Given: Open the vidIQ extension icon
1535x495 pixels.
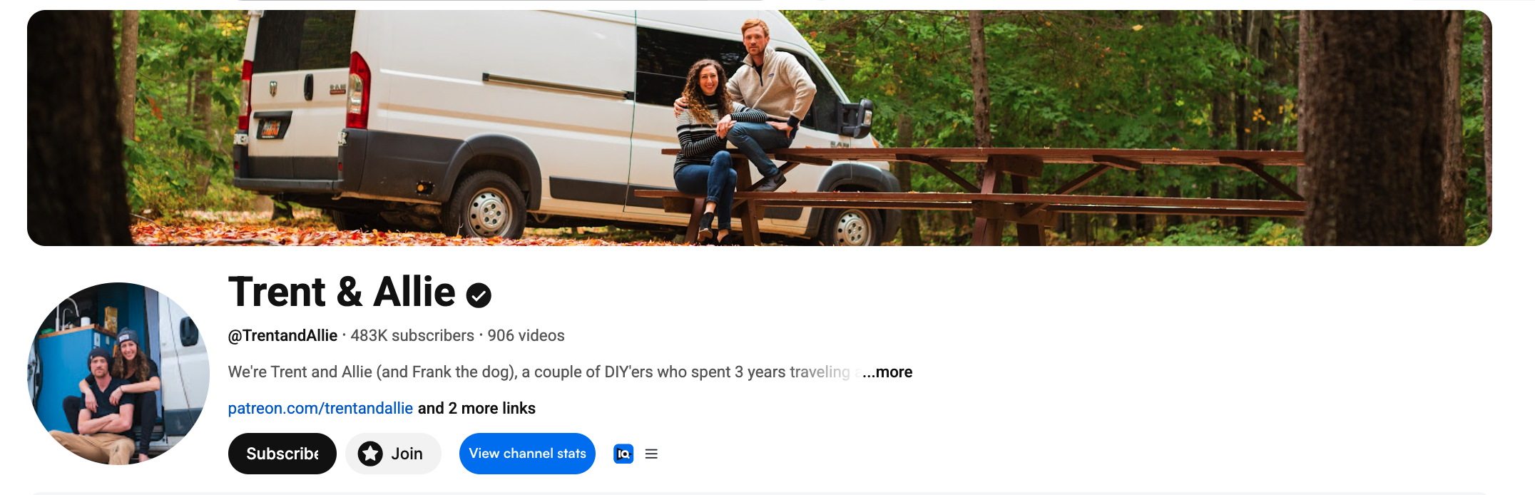Looking at the screenshot, I should click(623, 454).
